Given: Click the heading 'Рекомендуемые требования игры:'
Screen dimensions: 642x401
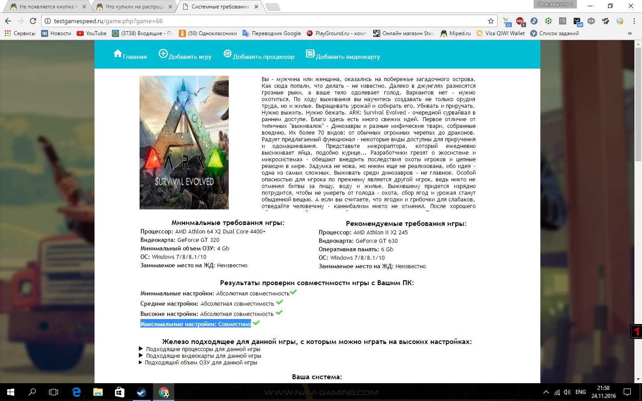Looking at the screenshot, I should pyautogui.click(x=406, y=224).
